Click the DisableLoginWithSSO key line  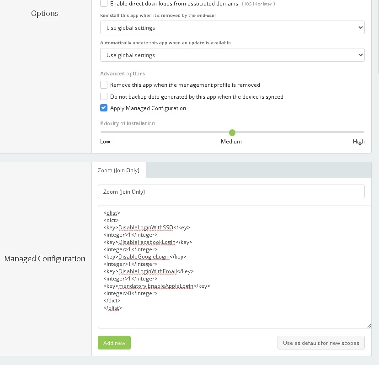click(x=146, y=227)
